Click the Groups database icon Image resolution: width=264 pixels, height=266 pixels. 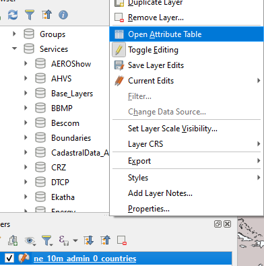[29, 34]
